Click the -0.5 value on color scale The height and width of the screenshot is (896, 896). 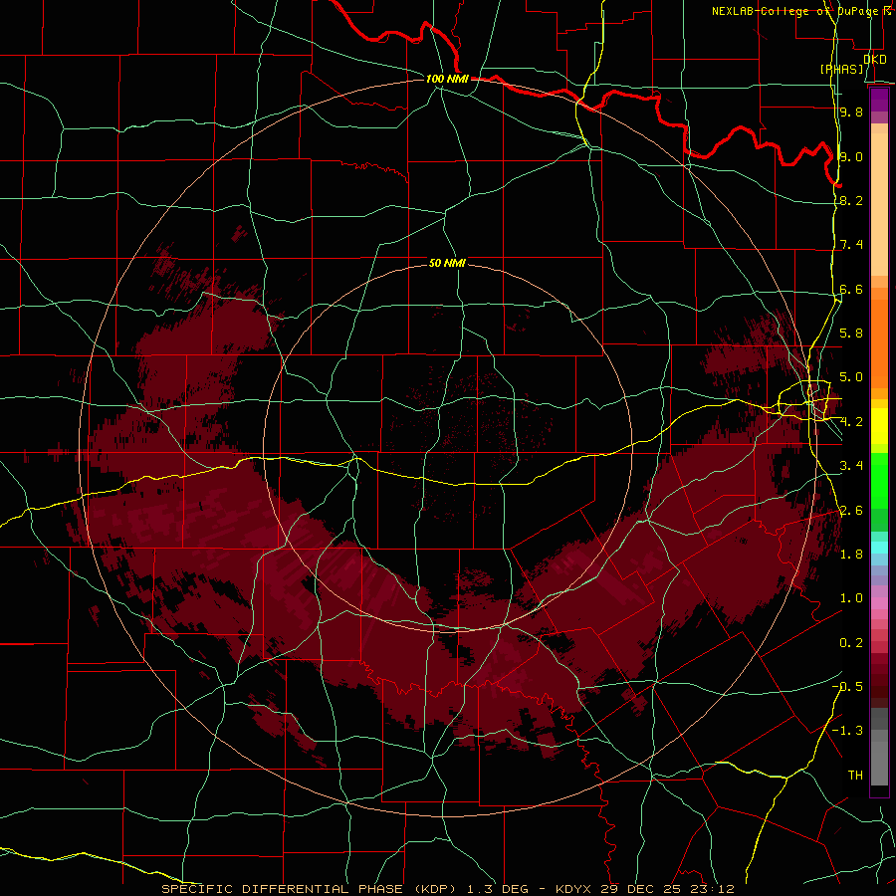click(x=847, y=687)
